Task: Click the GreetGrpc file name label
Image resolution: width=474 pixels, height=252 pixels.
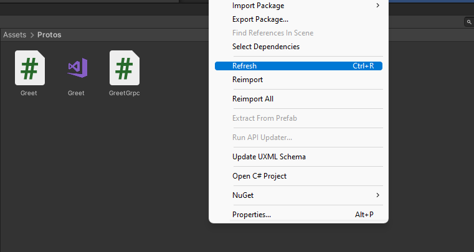Action: click(x=125, y=93)
